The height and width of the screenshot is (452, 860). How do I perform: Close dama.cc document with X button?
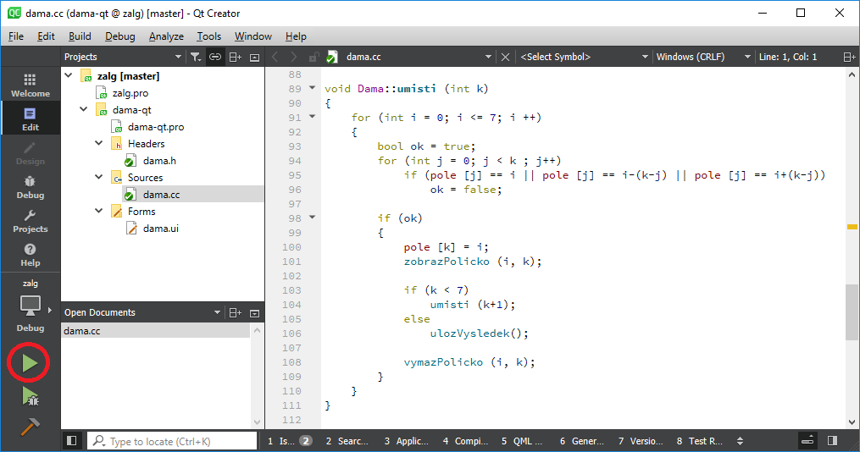(505, 57)
